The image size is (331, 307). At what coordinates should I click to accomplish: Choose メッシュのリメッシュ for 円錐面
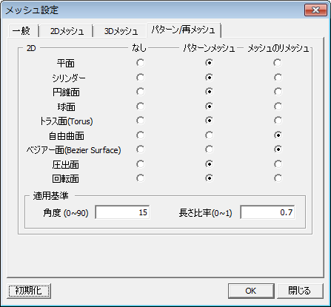(x=278, y=92)
